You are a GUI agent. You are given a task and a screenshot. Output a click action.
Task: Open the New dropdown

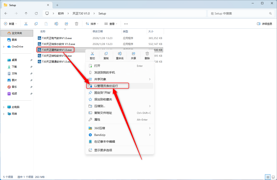pyautogui.click(x=11, y=24)
